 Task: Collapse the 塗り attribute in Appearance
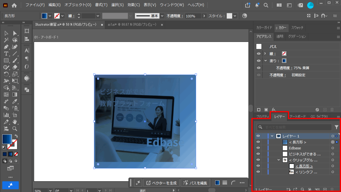click(x=265, y=61)
